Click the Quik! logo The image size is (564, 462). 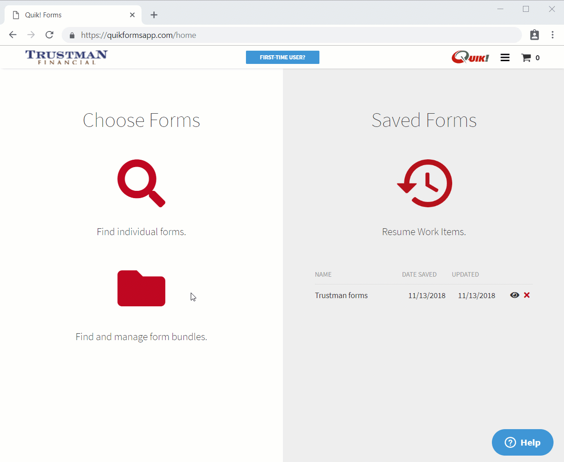point(470,57)
